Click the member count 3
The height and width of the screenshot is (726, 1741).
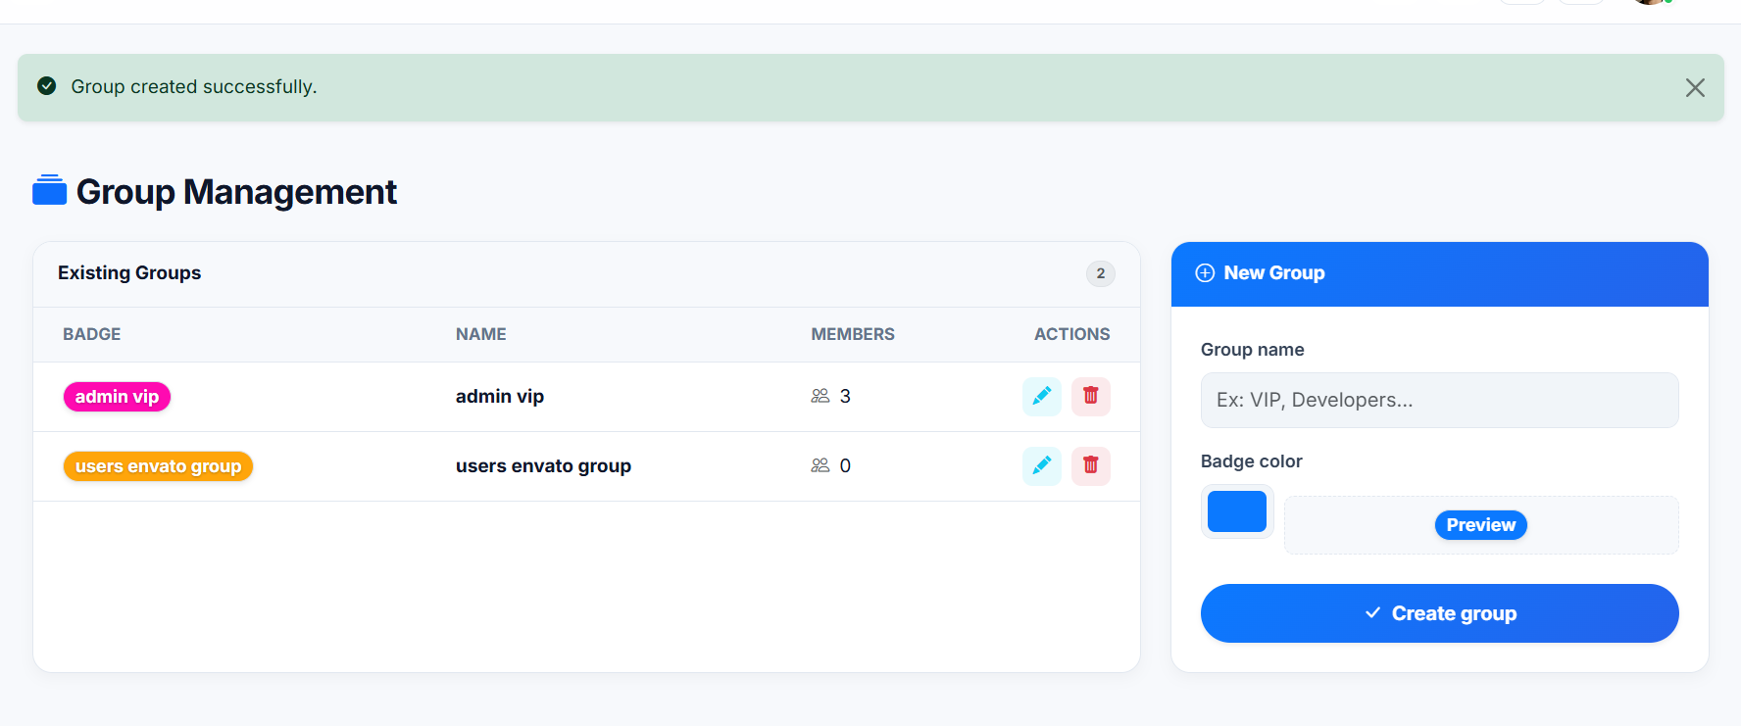point(845,396)
